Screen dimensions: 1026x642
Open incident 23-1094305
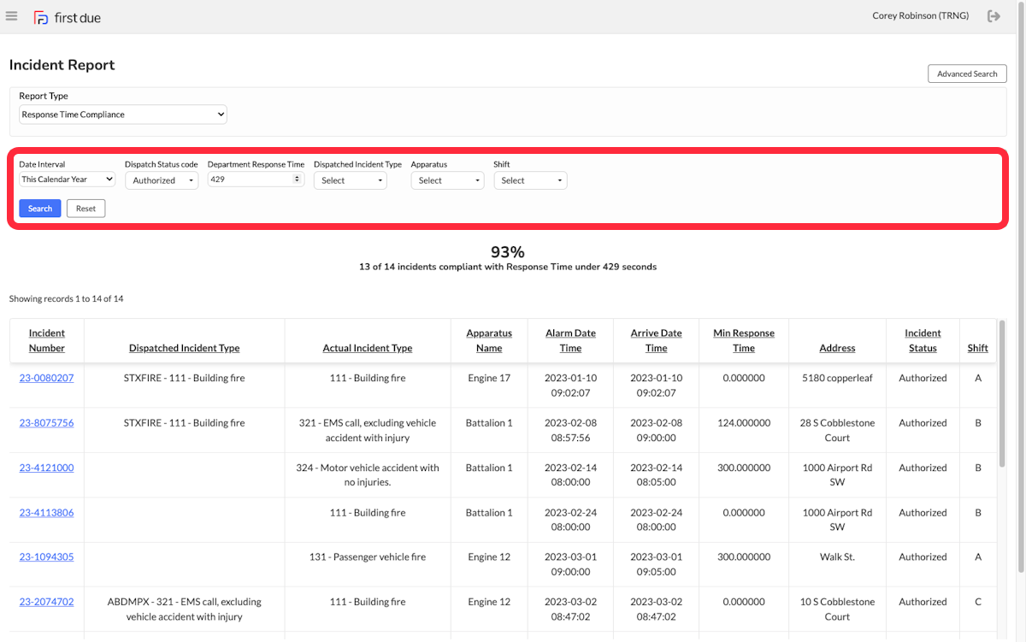[47, 557]
